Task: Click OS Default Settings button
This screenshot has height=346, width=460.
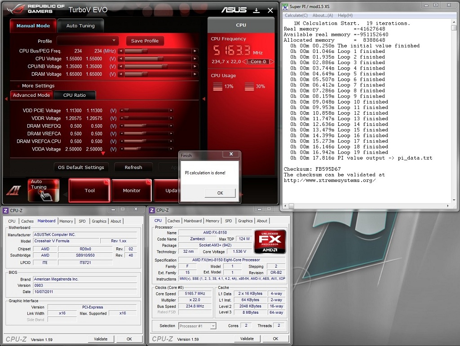Action: [81, 168]
